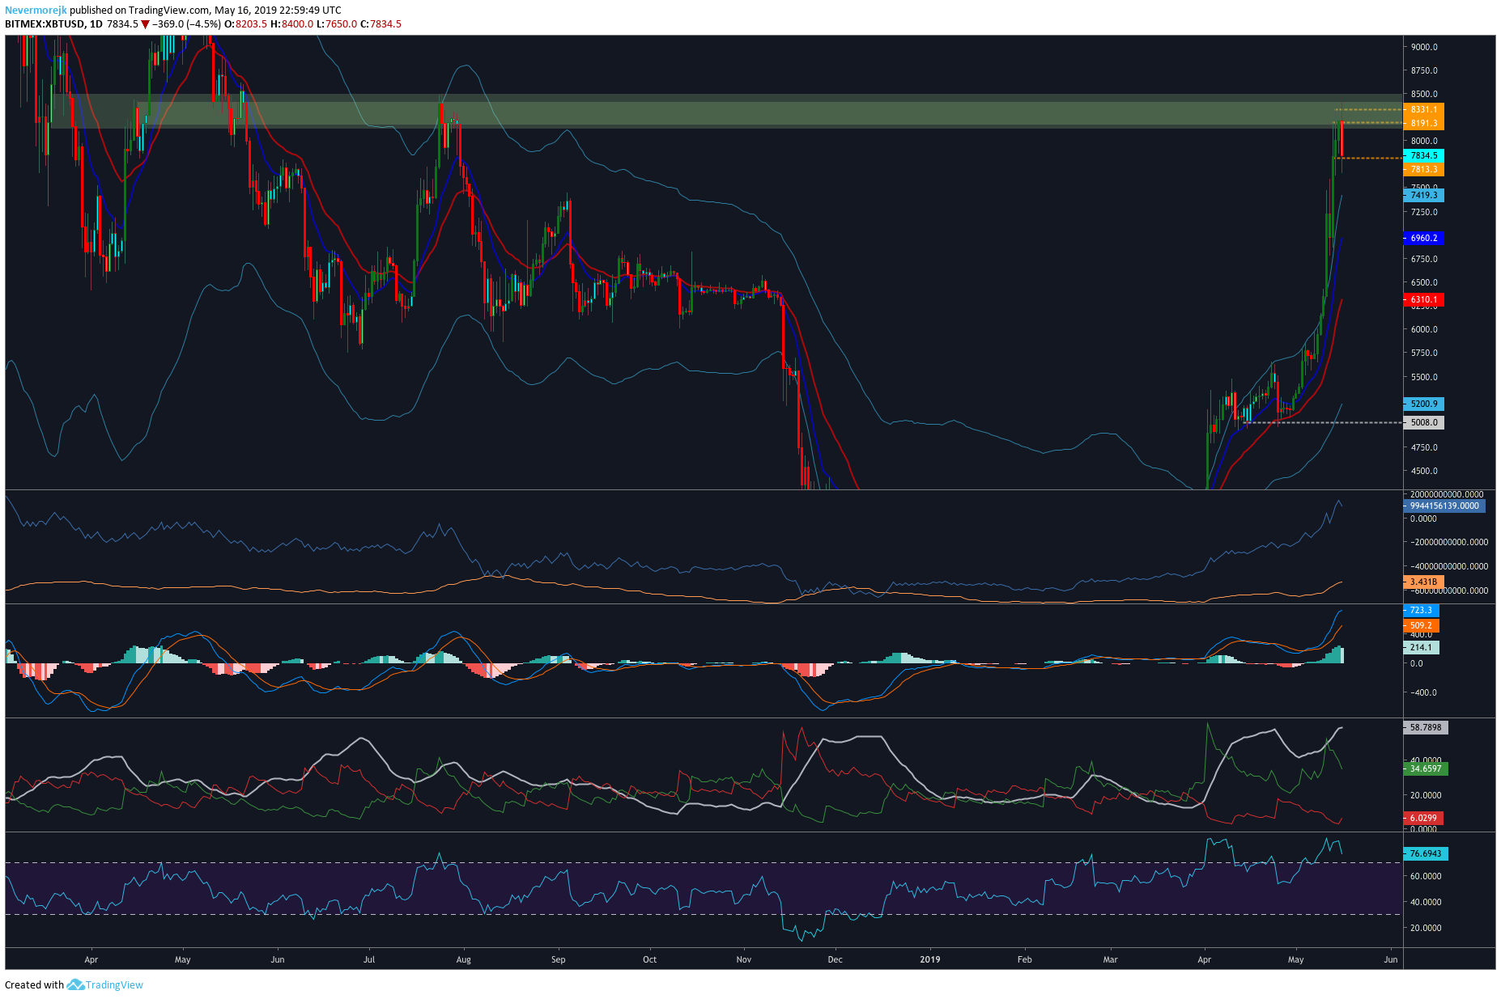Click the 7813.3 orange price tag
1501x999 pixels.
1423,170
